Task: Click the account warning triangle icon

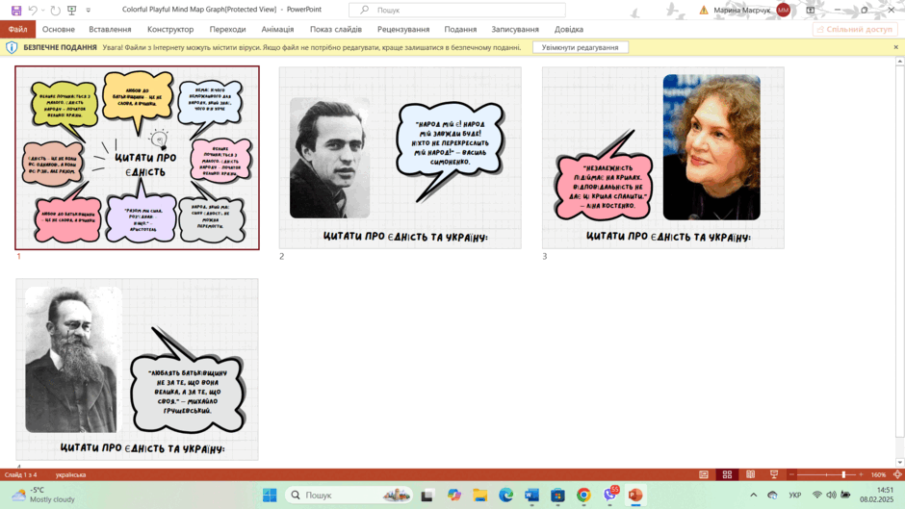Action: click(704, 10)
